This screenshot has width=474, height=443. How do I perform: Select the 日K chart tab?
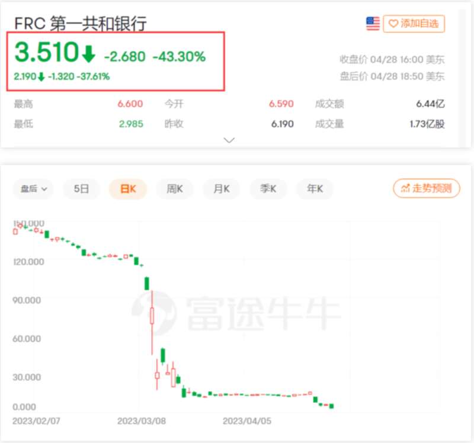[x=128, y=189]
